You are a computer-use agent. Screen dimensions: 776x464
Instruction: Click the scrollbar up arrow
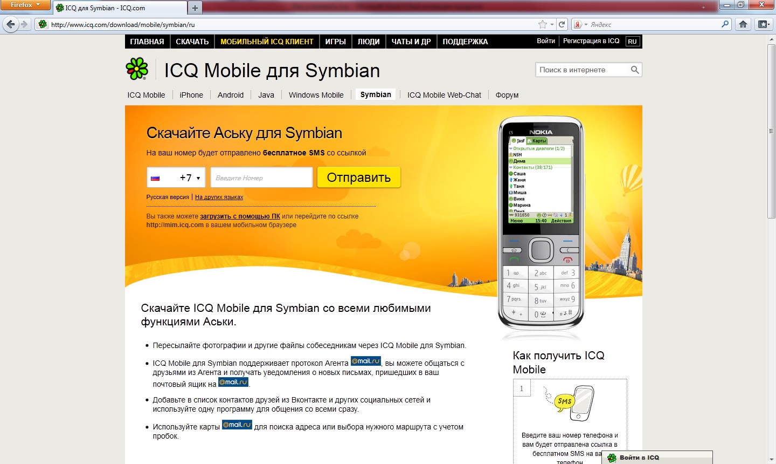772,39
